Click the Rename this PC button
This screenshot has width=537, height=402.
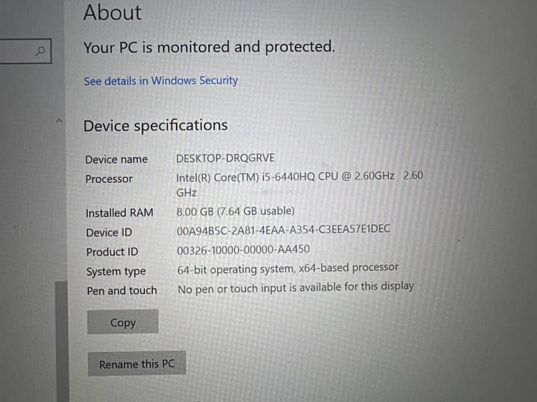(136, 364)
